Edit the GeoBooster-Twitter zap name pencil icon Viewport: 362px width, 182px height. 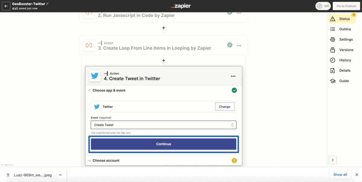point(47,4)
